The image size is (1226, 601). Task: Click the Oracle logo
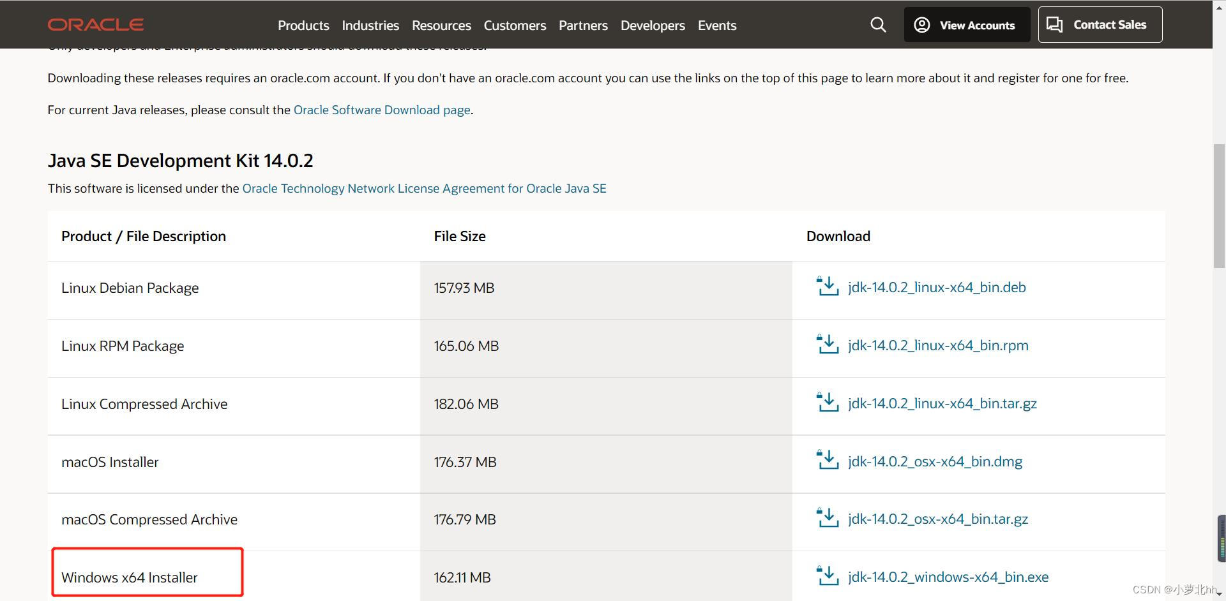pyautogui.click(x=96, y=25)
